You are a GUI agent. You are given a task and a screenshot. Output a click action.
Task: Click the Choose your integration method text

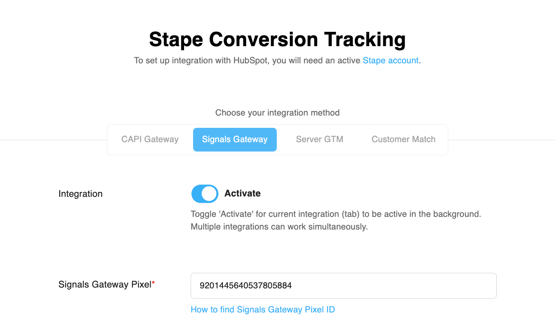pyautogui.click(x=277, y=112)
